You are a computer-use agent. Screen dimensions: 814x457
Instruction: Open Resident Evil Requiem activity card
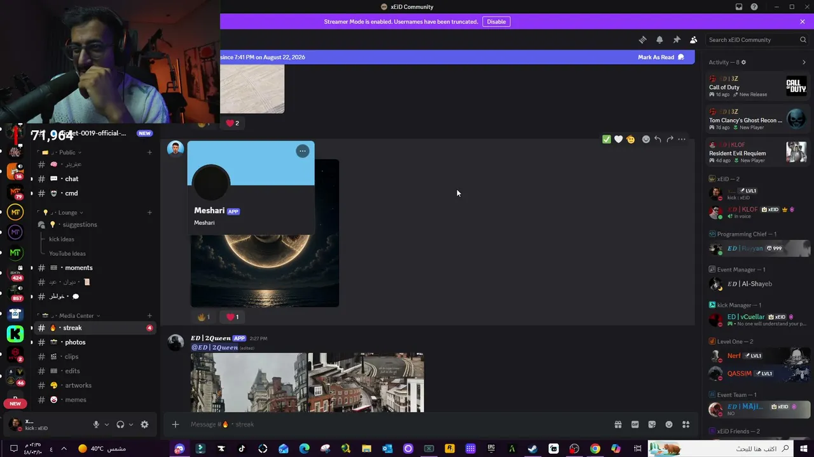click(x=757, y=152)
